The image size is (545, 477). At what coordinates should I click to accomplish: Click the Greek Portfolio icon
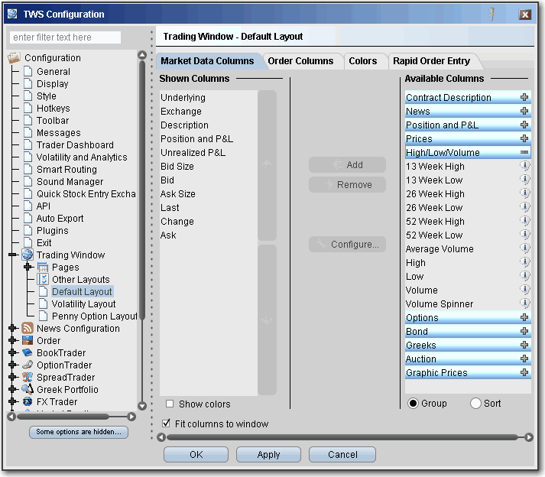click(x=28, y=389)
